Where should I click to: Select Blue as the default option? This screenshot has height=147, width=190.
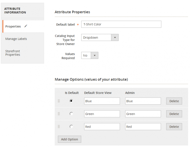71,101
